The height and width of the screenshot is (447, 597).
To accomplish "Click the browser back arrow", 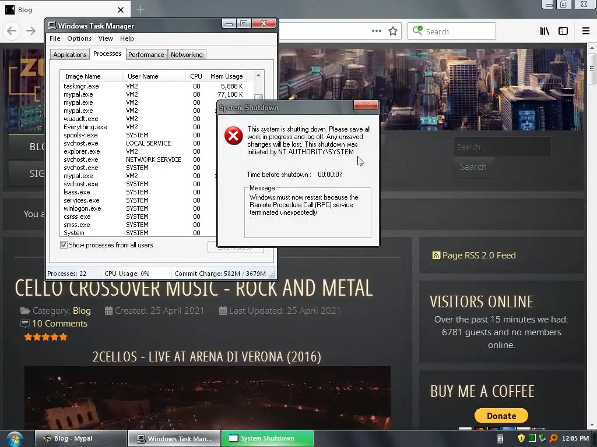I will (12, 31).
